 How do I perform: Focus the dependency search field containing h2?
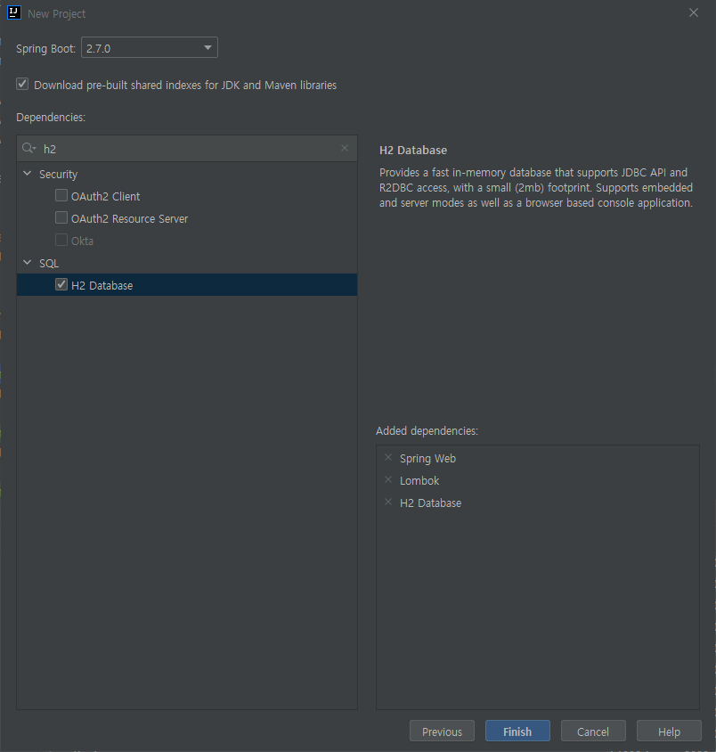point(187,149)
